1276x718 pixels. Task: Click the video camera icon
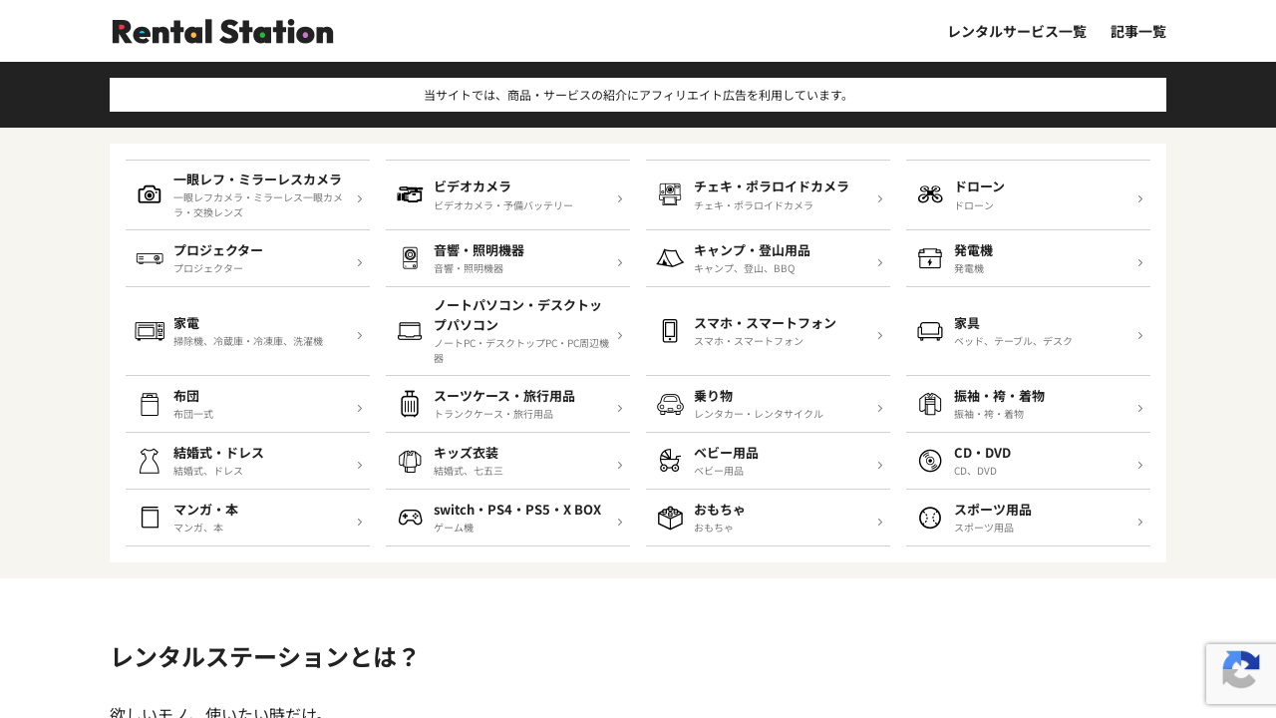pos(410,194)
